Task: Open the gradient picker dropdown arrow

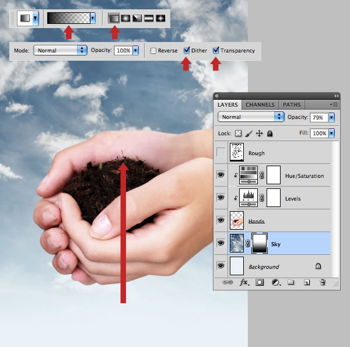Action: coord(93,18)
